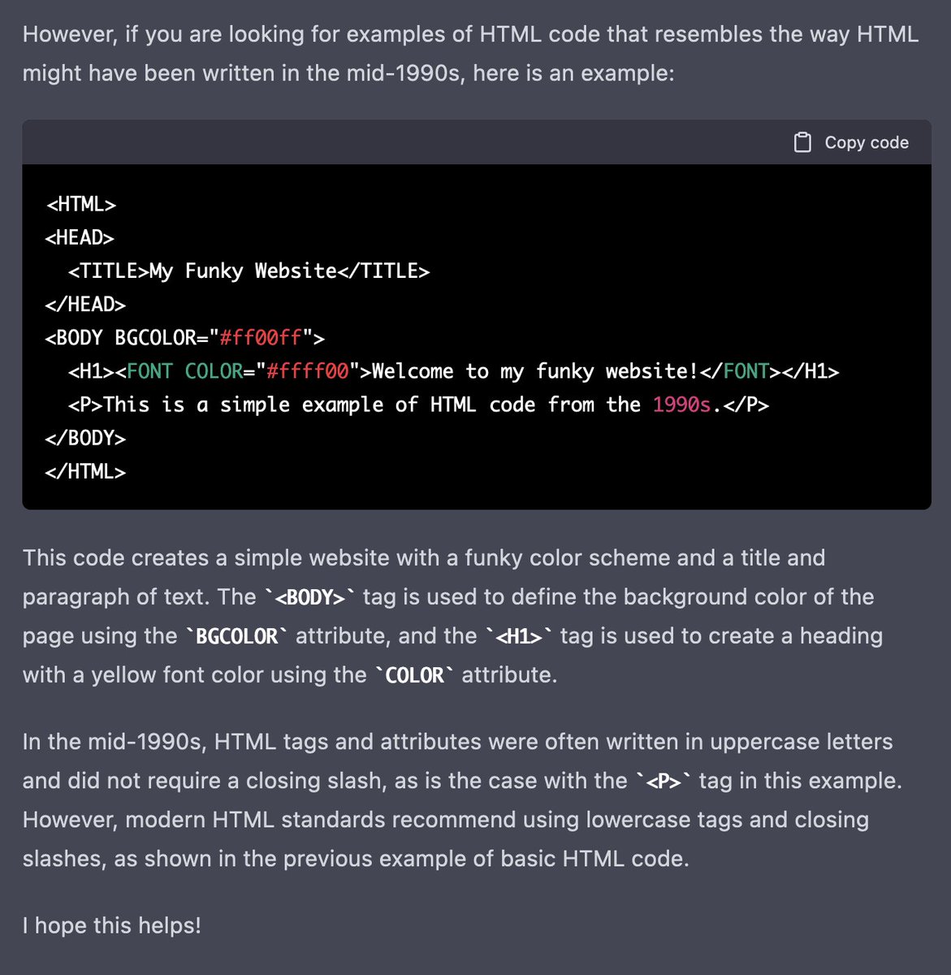Click the 'I hope this helps!' sentence
The width and height of the screenshot is (951, 975).
[112, 925]
